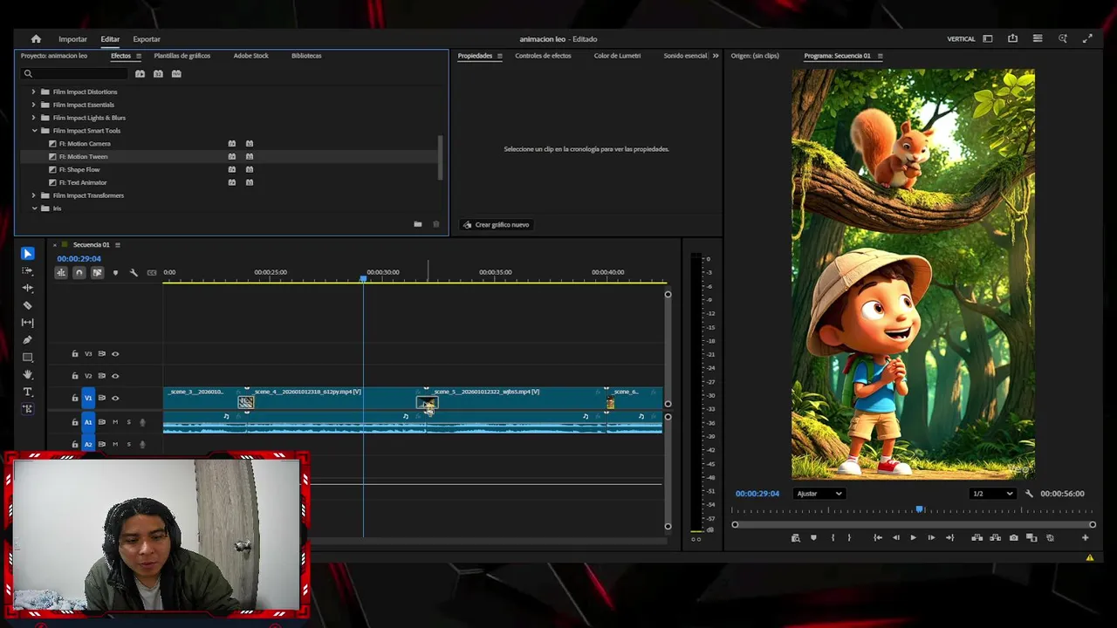Image resolution: width=1117 pixels, height=628 pixels.
Task: Go to In point button
Action: click(x=878, y=538)
